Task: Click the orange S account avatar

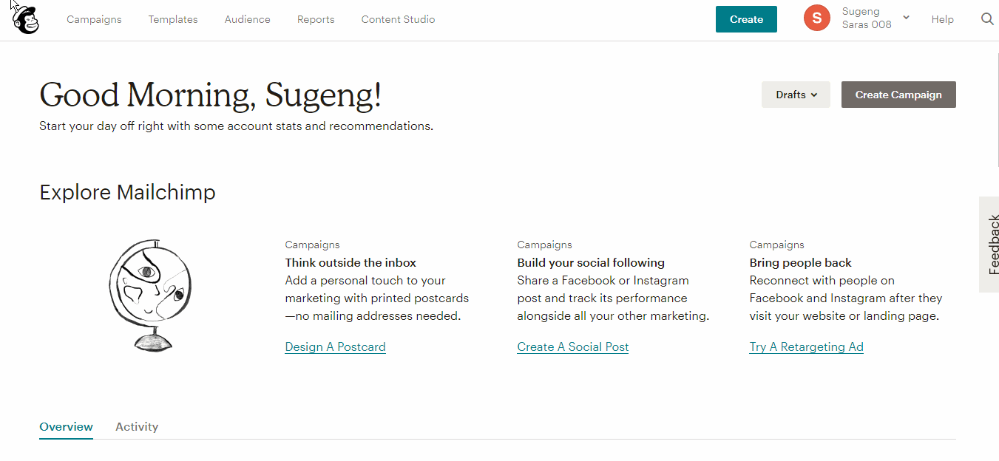Action: pyautogui.click(x=817, y=18)
